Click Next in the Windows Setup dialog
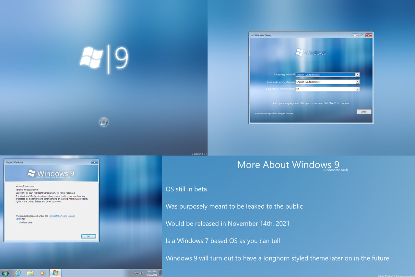This screenshot has height=277, width=415. pos(364,111)
